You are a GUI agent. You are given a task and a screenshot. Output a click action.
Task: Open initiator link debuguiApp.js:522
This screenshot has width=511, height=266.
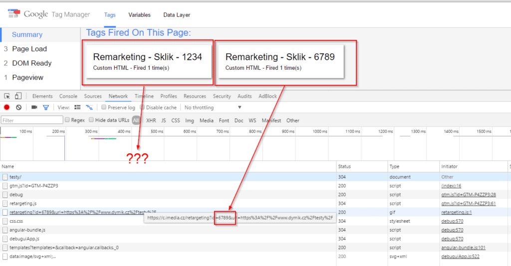[460, 256]
